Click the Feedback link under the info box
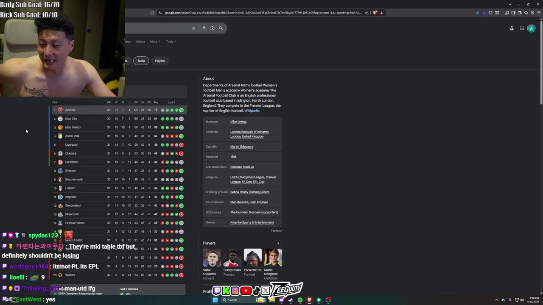Screen dimensions: 543x305 click(x=277, y=230)
